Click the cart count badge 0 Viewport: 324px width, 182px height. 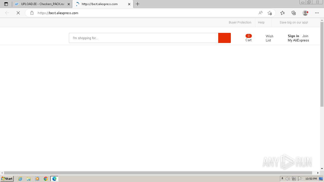(249, 36)
